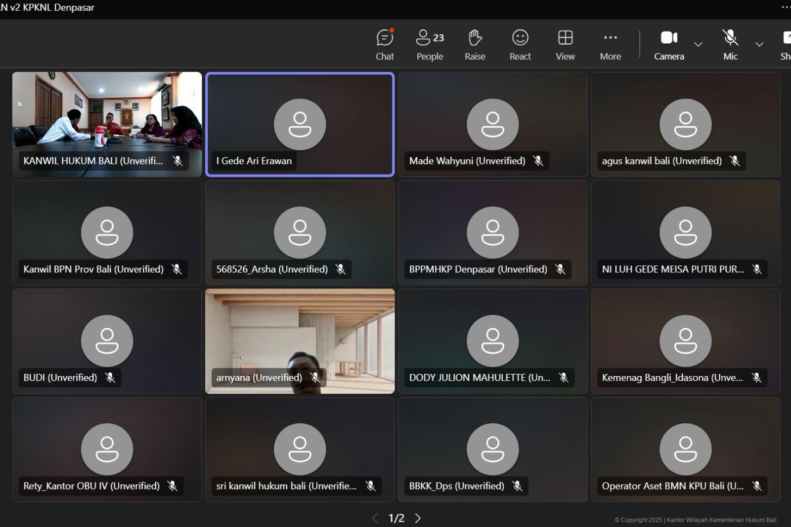Open the Chat panel
This screenshot has height=527, width=791.
tap(385, 44)
